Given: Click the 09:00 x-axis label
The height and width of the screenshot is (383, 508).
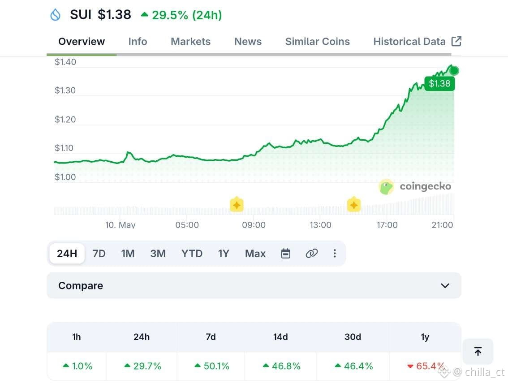Looking at the screenshot, I should pos(254,225).
